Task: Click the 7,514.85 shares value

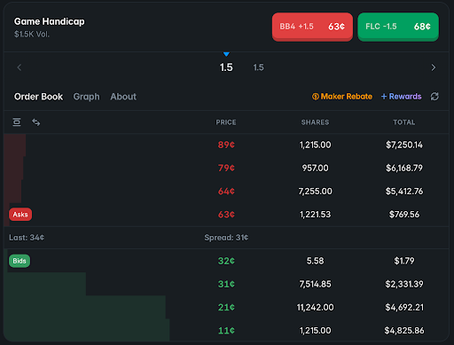Action: [315, 284]
